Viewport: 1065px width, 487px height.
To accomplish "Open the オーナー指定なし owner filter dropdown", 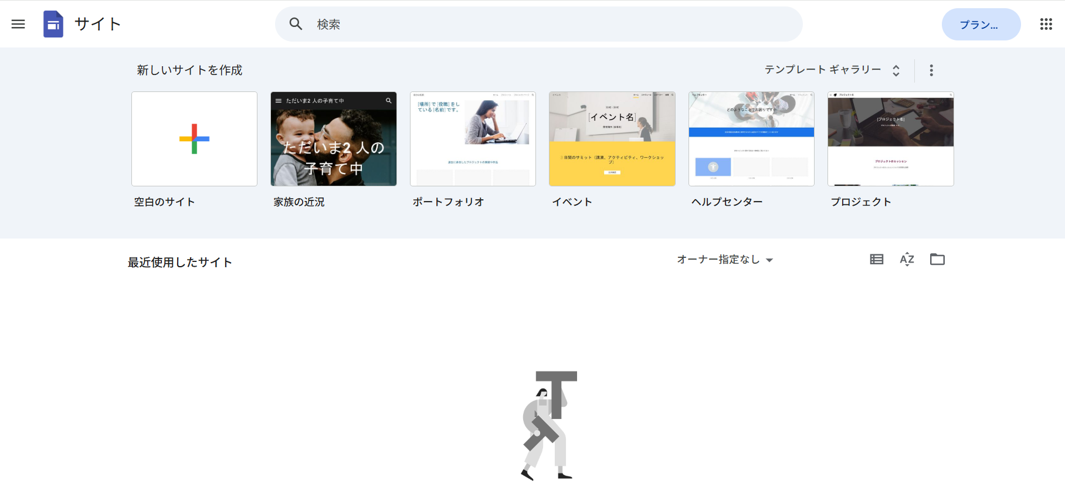I will pos(725,260).
